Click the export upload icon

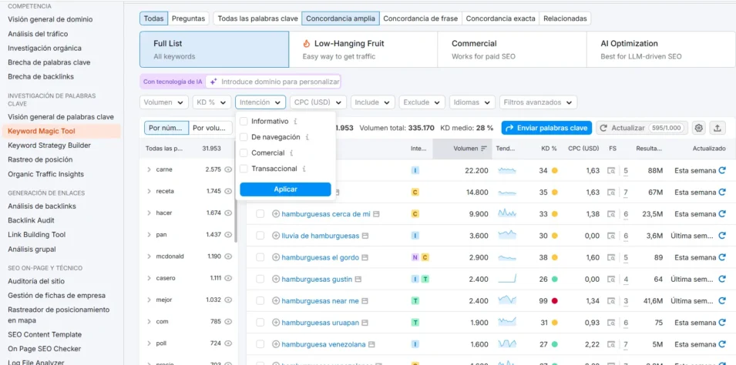pos(718,128)
